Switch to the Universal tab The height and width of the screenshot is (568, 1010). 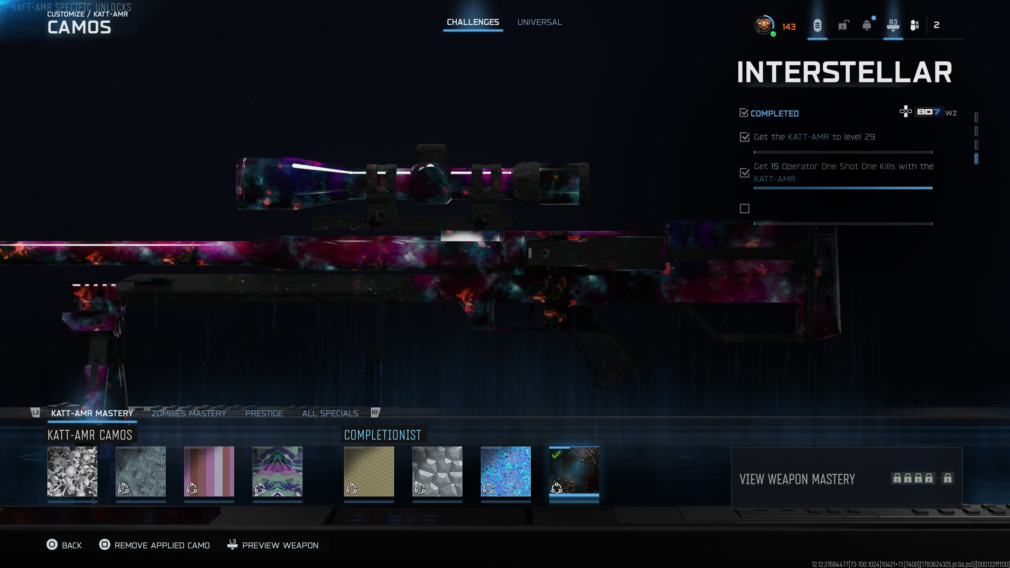[x=539, y=22]
